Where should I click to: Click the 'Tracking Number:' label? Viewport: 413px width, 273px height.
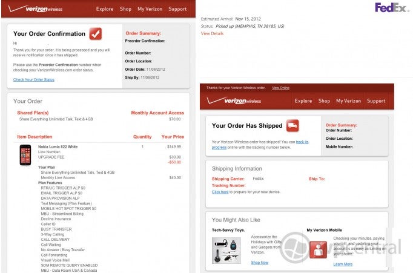229,185
